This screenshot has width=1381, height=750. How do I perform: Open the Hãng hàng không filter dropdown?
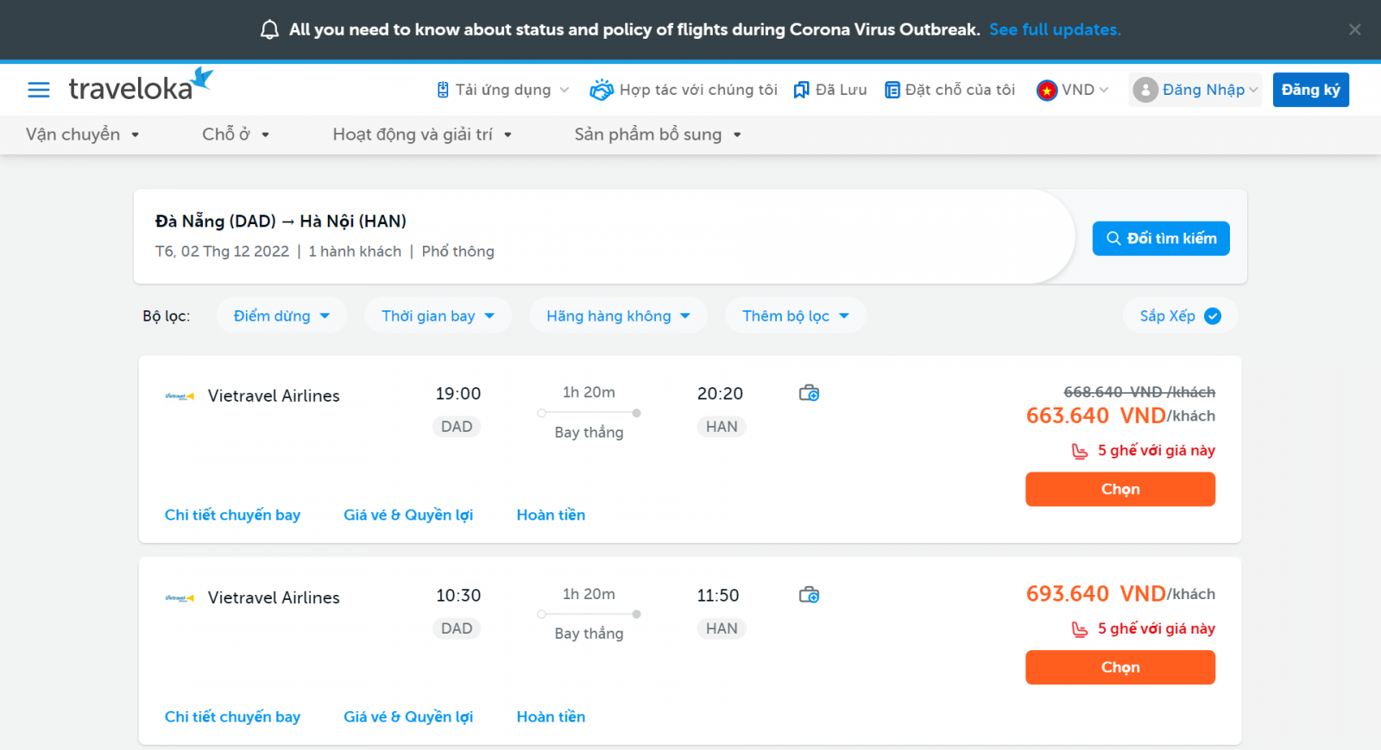tap(618, 316)
